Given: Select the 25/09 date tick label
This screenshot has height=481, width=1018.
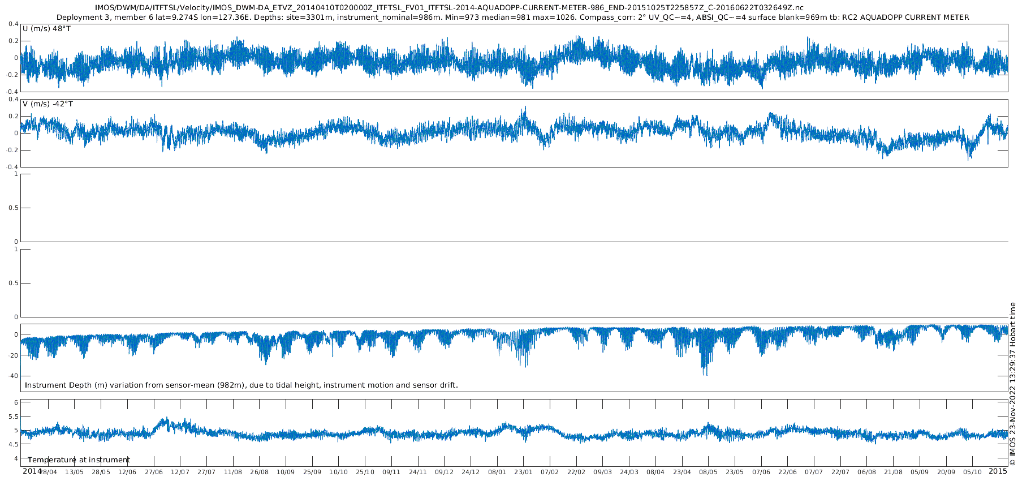Looking at the screenshot, I should click(312, 473).
